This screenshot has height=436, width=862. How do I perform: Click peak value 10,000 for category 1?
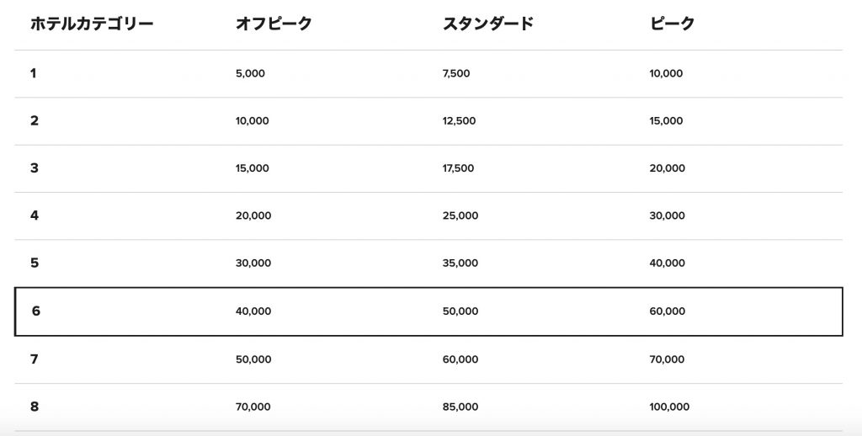point(666,74)
